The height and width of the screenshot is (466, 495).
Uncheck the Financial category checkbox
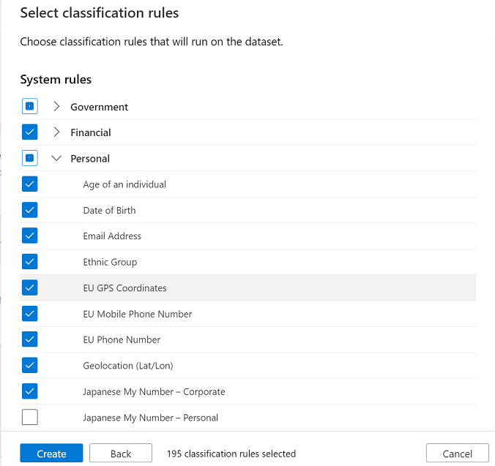(30, 132)
